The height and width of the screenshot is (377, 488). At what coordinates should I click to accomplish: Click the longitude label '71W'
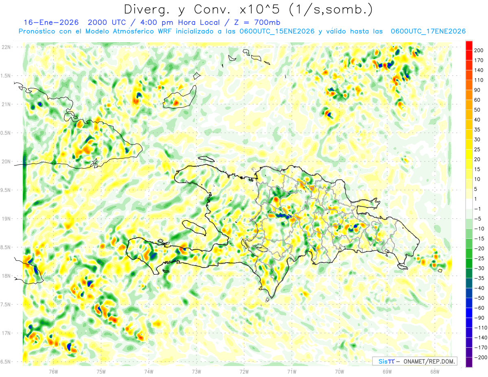coord(292,372)
